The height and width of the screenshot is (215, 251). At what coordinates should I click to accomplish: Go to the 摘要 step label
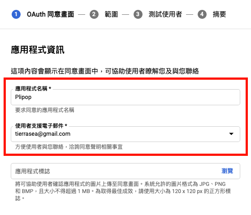[x=219, y=14]
